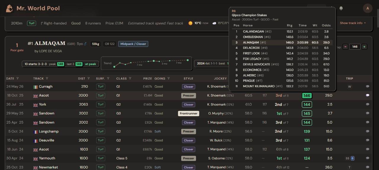The width and height of the screenshot is (379, 170).
Task: Select DELACROIX row in the results popup
Action: (282, 48)
